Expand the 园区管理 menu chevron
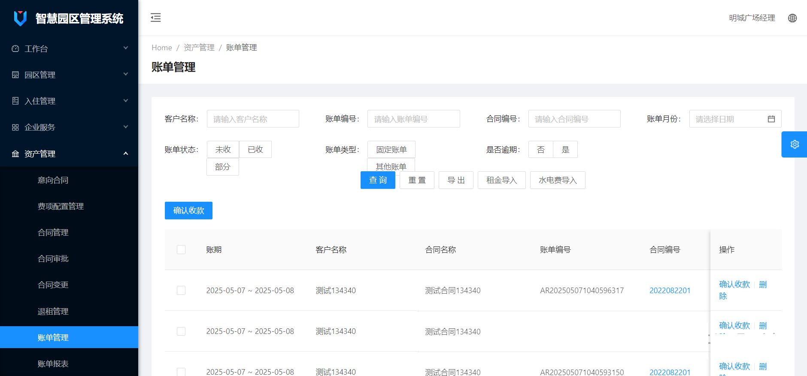The image size is (807, 376). [x=126, y=74]
